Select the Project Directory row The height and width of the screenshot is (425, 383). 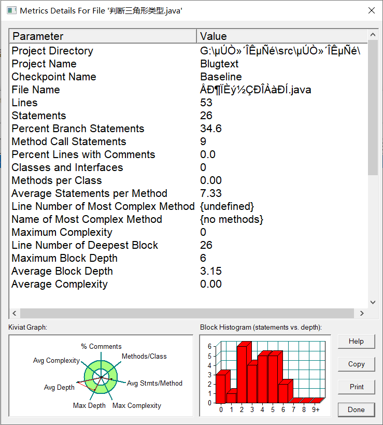(188, 51)
